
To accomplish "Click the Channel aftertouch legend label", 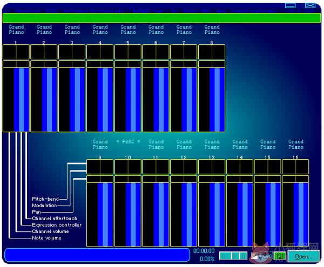I will tap(55, 218).
